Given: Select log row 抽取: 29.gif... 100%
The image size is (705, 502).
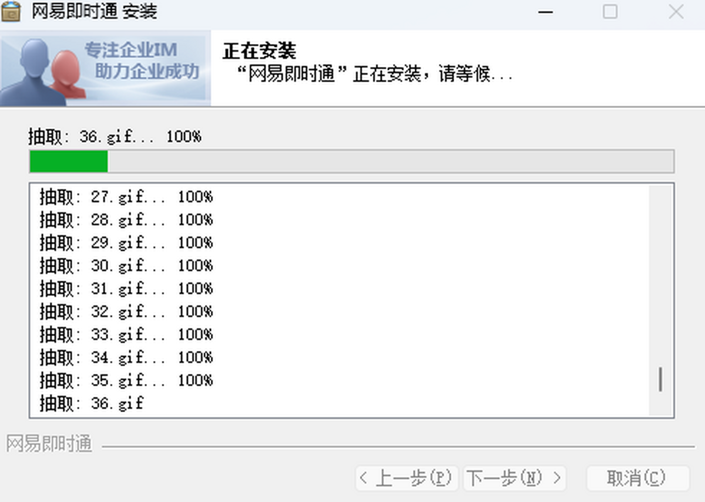Looking at the screenshot, I should 126,242.
